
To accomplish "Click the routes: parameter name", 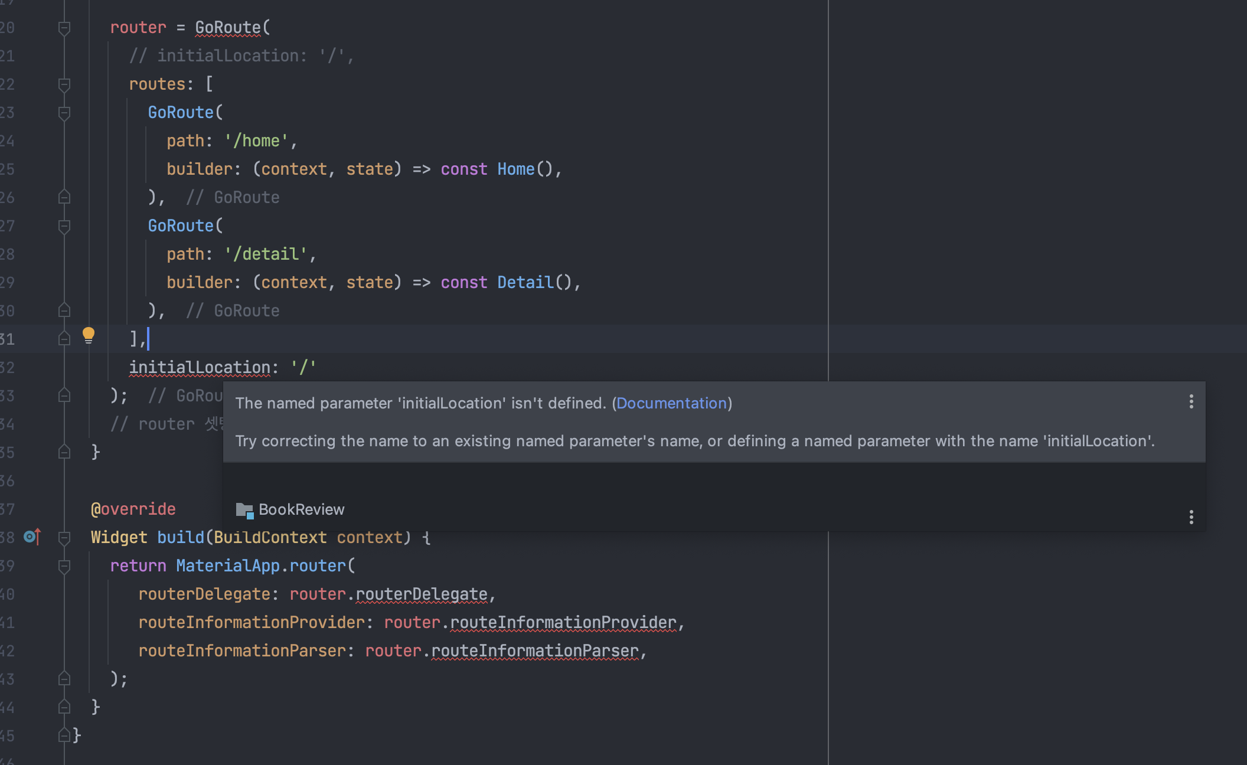I will (157, 84).
